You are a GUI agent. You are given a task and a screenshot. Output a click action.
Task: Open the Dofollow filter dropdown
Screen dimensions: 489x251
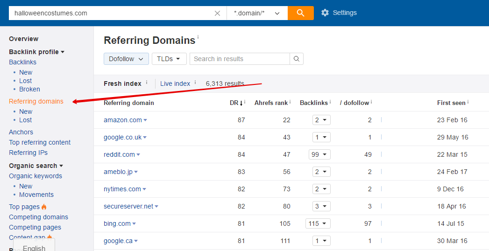[126, 59]
